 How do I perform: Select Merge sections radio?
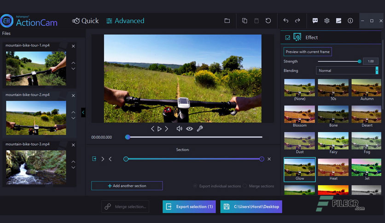click(x=245, y=186)
